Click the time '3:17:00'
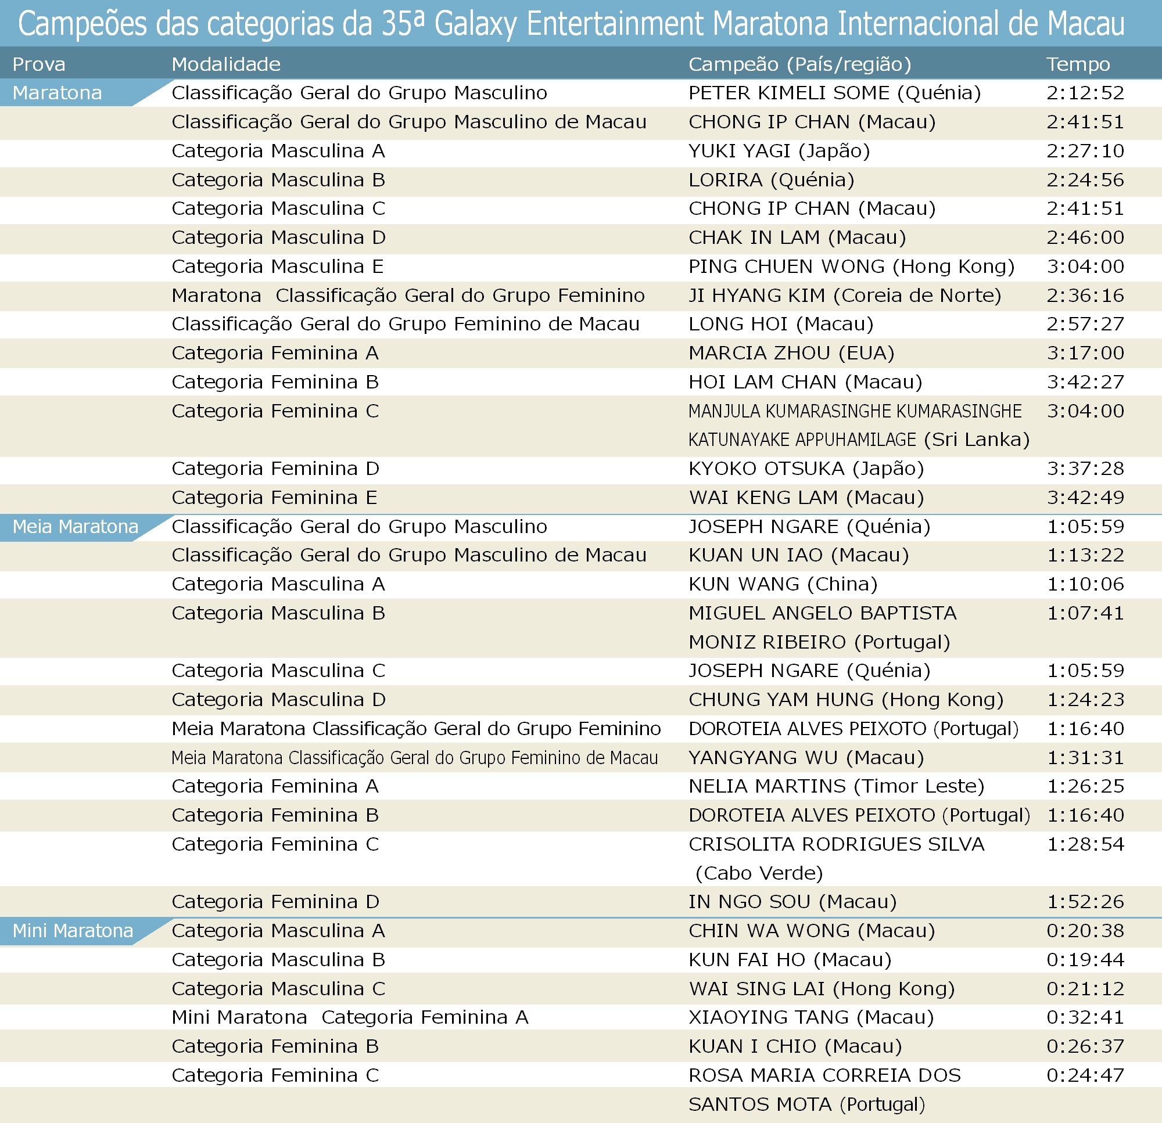 [x=1085, y=353]
